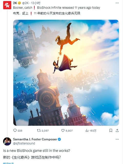123x164 pixels.
Task: Click the share upload icon on the post
Action: pyautogui.click(x=117, y=130)
